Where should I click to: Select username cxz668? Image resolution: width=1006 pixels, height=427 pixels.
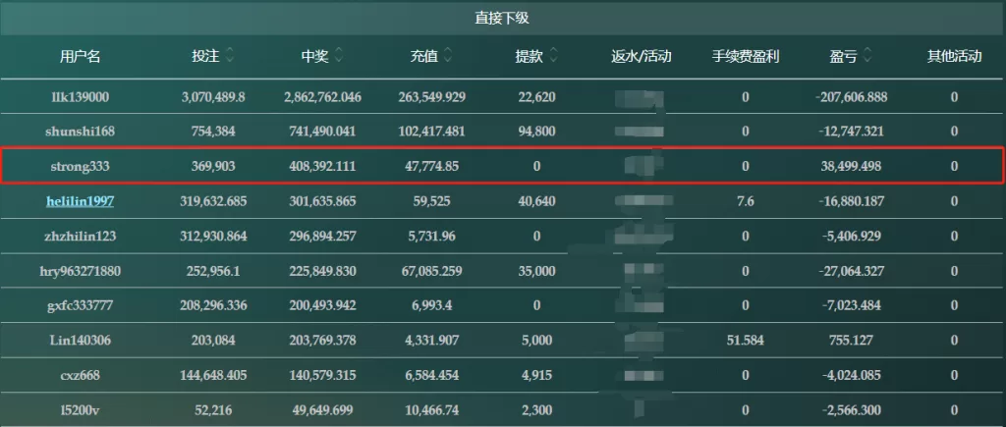tap(81, 375)
